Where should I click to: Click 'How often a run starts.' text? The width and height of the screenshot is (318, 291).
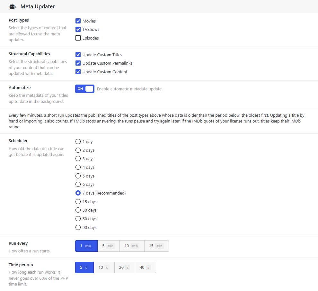30,251
